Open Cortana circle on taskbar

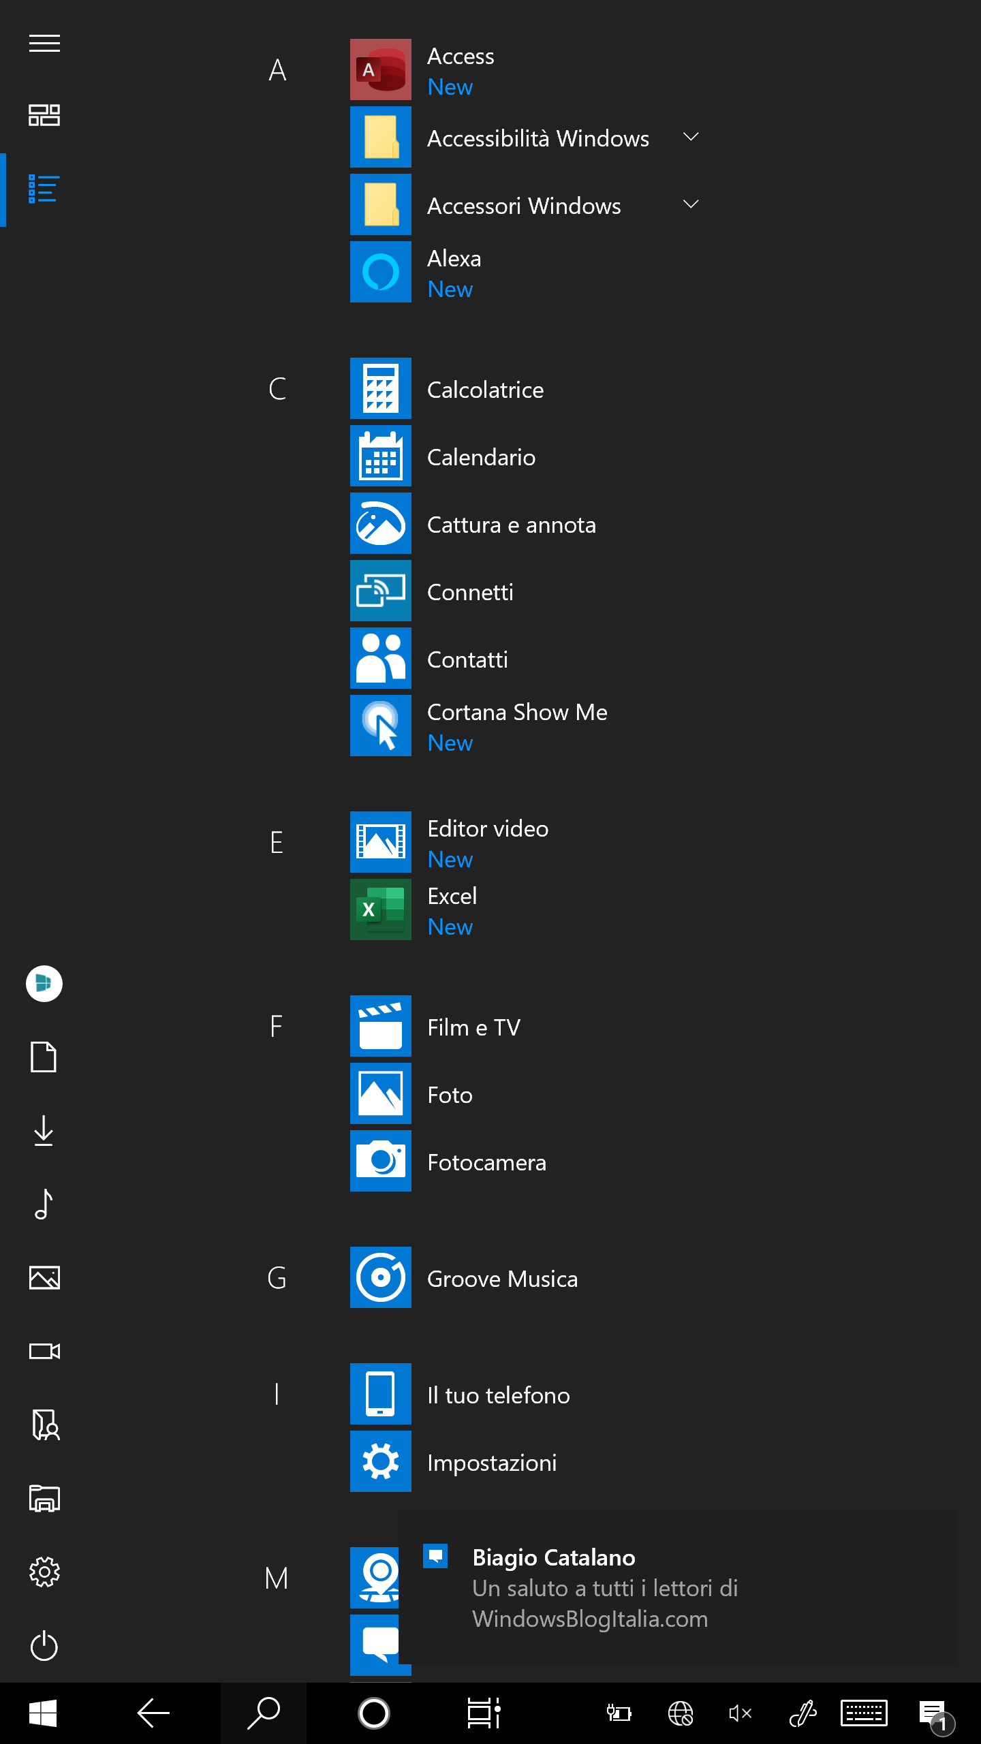374,1713
